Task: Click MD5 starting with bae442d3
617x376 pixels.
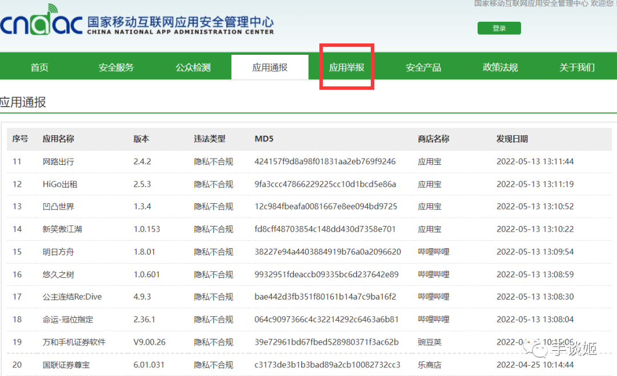Action: coord(326,297)
